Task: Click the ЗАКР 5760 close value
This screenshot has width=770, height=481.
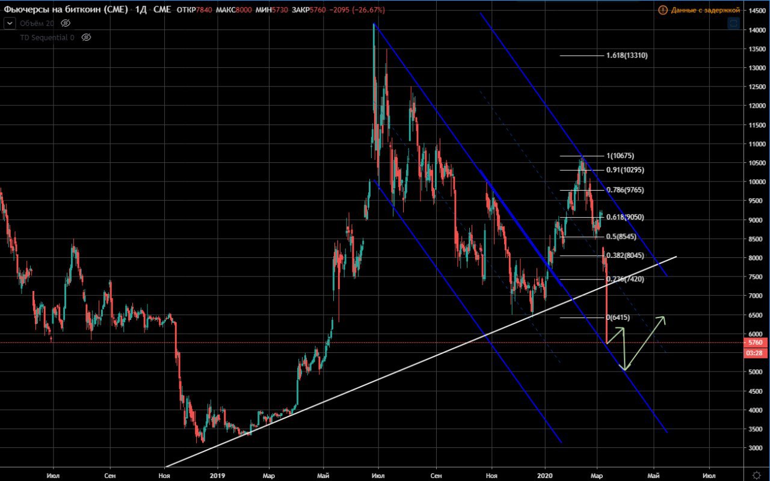Action: point(309,10)
